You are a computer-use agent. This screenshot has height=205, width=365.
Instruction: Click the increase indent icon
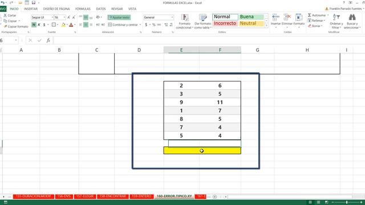click(x=103, y=24)
